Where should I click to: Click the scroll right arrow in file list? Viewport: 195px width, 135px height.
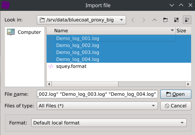coord(189,84)
